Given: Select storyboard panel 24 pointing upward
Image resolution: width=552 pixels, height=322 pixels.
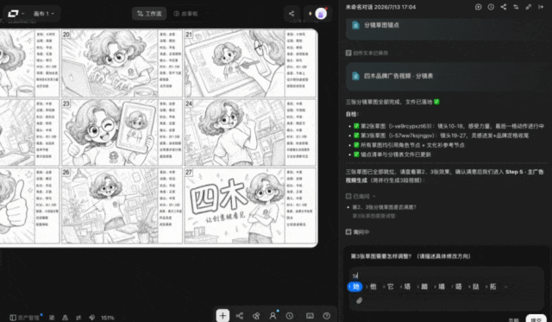Looking at the screenshot, I should 234,132.
